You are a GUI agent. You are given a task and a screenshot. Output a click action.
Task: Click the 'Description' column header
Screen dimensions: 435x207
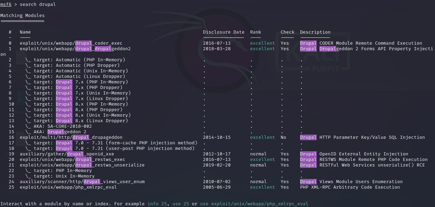coord(315,32)
